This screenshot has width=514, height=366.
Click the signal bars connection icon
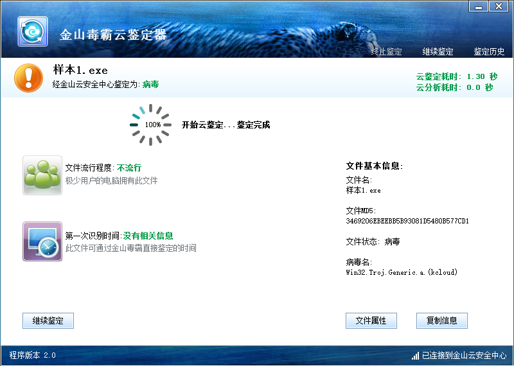[x=415, y=355]
